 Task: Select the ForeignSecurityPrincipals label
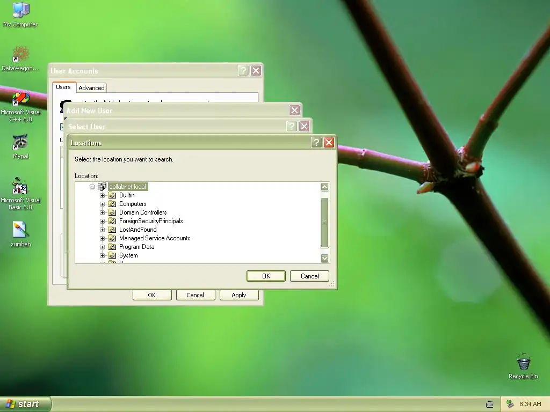coord(151,221)
